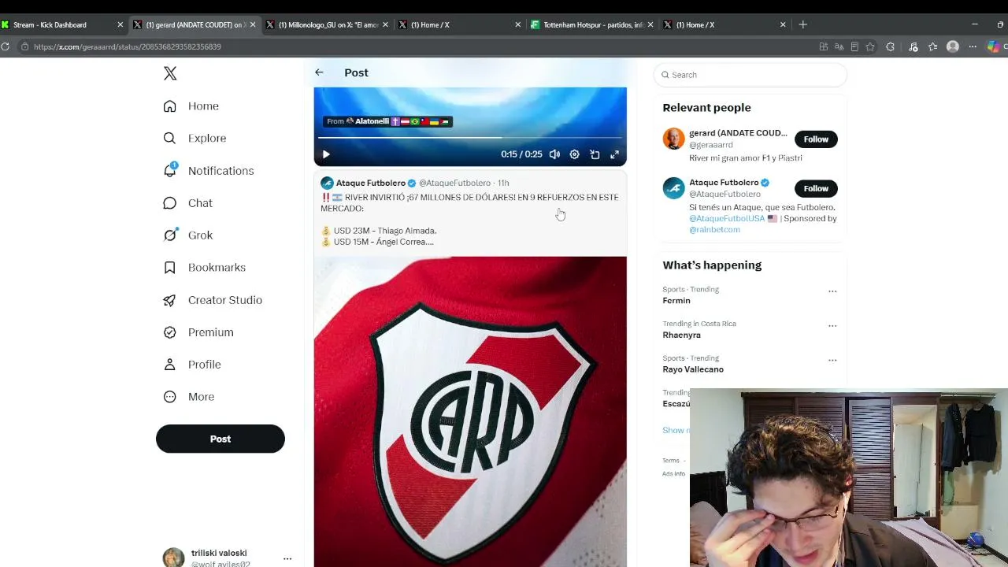Click the Post compose button
The height and width of the screenshot is (567, 1008).
point(220,439)
